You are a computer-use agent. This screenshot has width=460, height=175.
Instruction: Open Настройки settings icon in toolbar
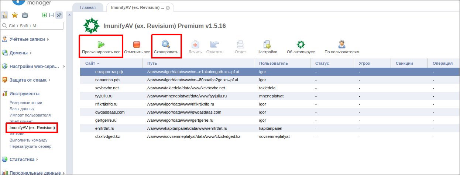click(267, 44)
